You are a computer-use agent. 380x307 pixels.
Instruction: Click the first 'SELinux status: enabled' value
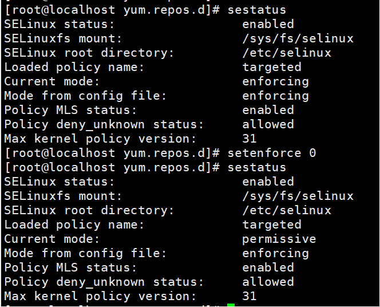coord(268,24)
